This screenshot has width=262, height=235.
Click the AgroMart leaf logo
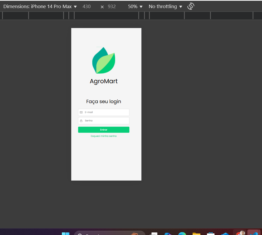pyautogui.click(x=104, y=60)
